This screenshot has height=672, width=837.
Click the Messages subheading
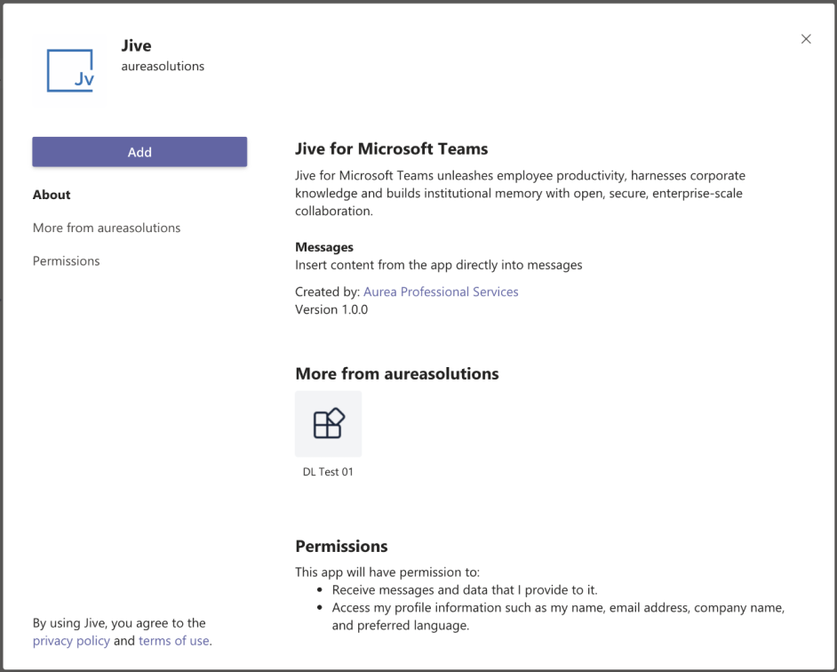coord(324,247)
